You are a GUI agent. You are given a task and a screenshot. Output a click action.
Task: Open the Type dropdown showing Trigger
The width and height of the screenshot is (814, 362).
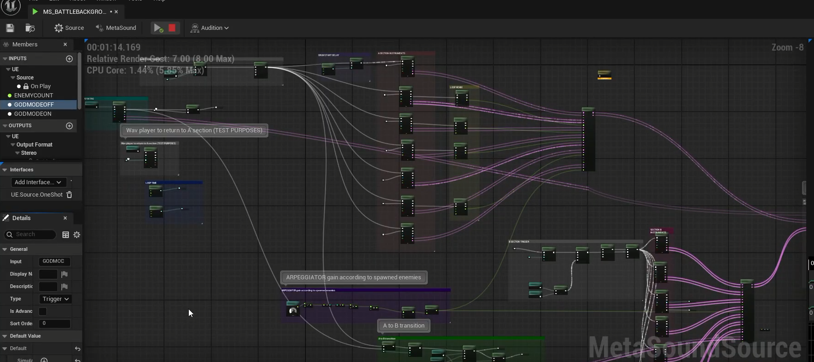[x=56, y=299]
